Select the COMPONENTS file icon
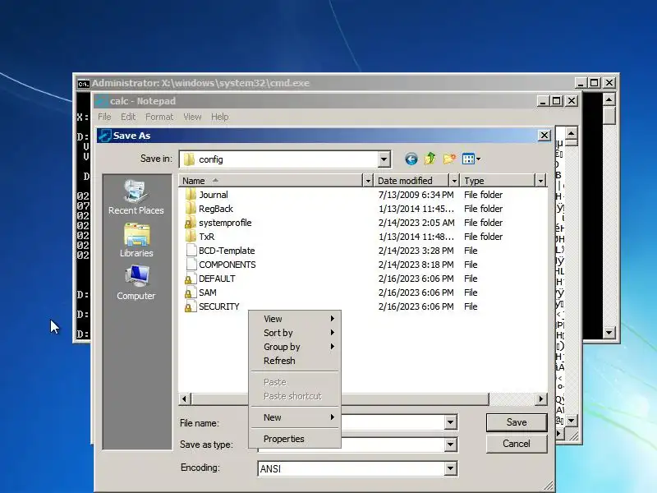657x493 pixels. pos(191,265)
